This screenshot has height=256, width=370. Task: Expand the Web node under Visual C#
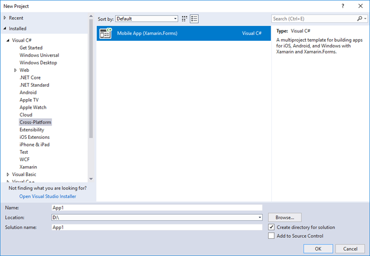(x=16, y=70)
